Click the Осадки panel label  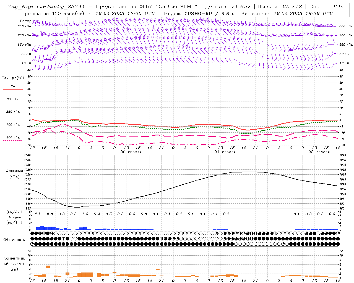tap(14, 217)
